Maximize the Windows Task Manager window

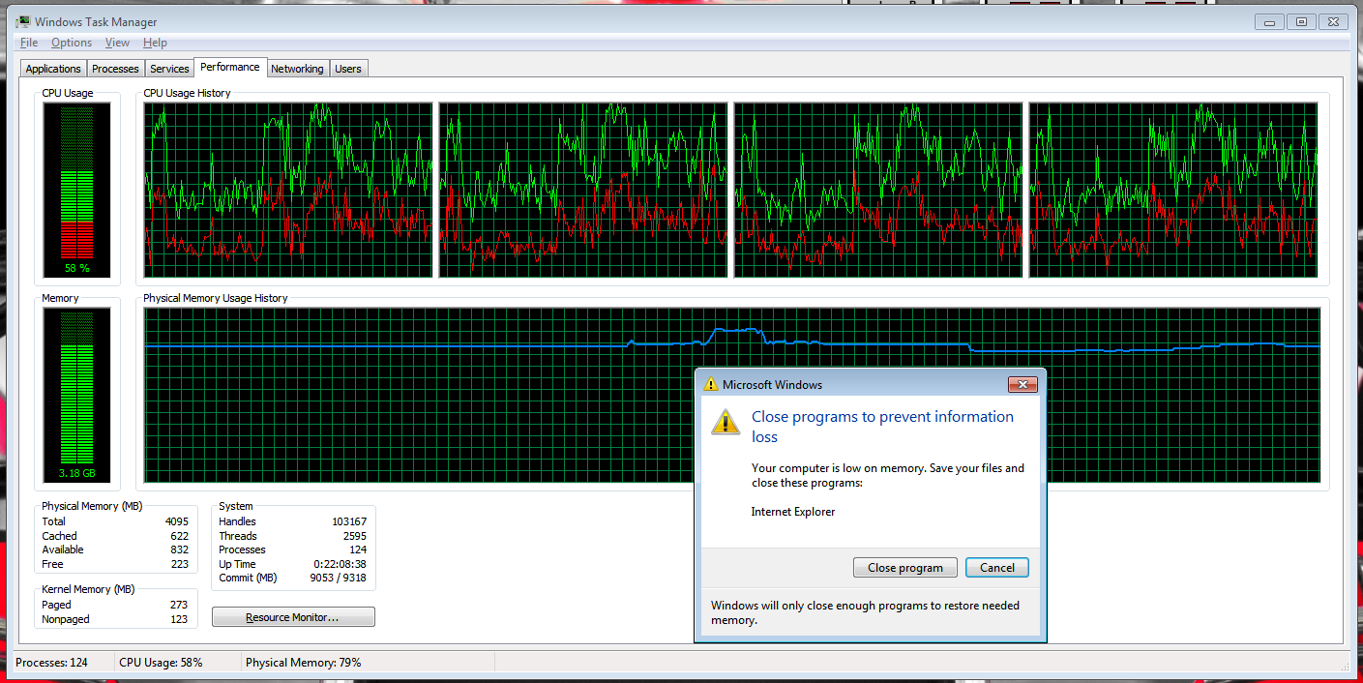1301,21
